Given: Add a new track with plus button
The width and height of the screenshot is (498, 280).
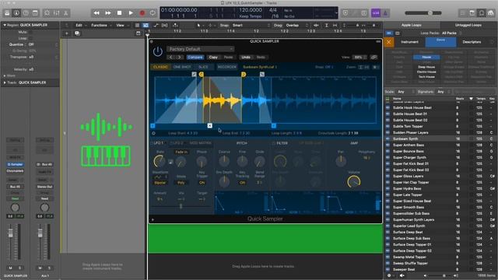Looking at the screenshot, I should (67, 33).
